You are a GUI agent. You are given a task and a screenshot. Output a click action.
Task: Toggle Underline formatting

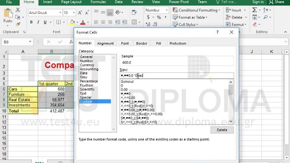tap(45, 22)
